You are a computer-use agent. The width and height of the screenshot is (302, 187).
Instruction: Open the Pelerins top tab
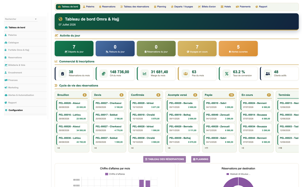tap(89, 7)
